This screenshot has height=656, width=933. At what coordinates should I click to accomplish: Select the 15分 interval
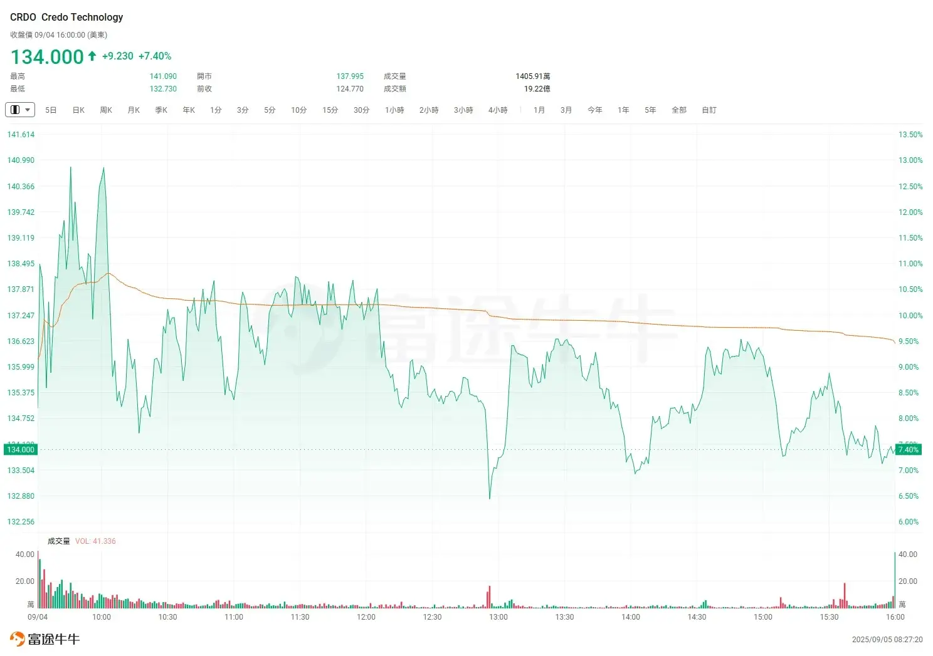(330, 110)
